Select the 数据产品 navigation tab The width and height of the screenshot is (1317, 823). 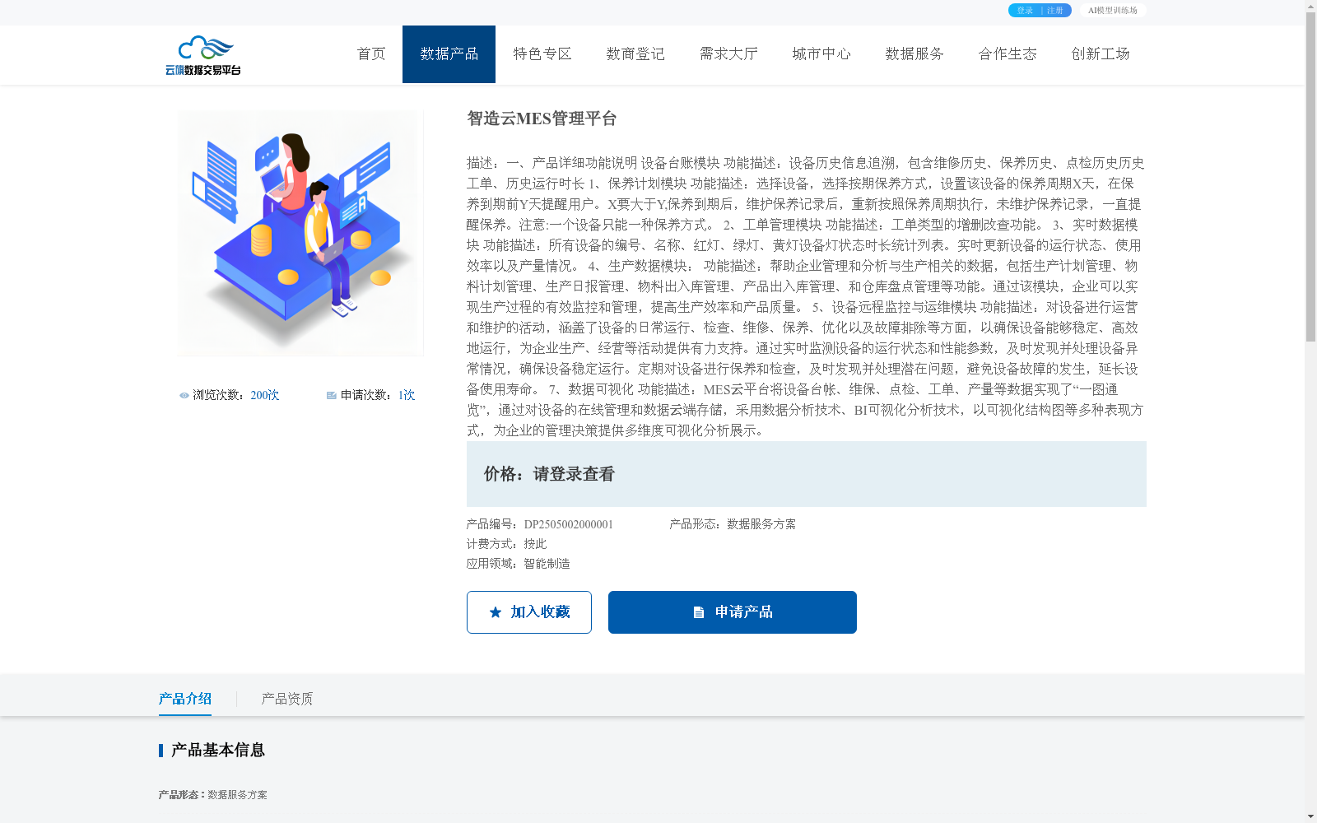coord(449,54)
